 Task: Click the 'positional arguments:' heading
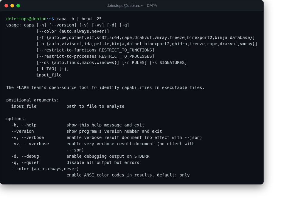[32, 100]
